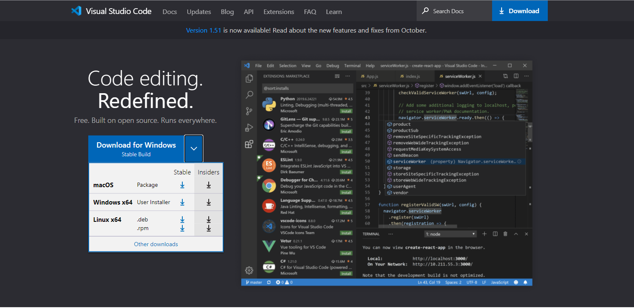Click the Visual Studio Code logo icon
This screenshot has width=634, height=308.
click(76, 11)
